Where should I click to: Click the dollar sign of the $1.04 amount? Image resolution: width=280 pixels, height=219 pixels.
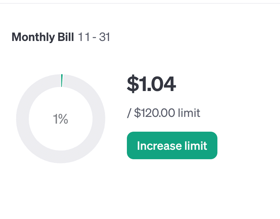pos(133,84)
